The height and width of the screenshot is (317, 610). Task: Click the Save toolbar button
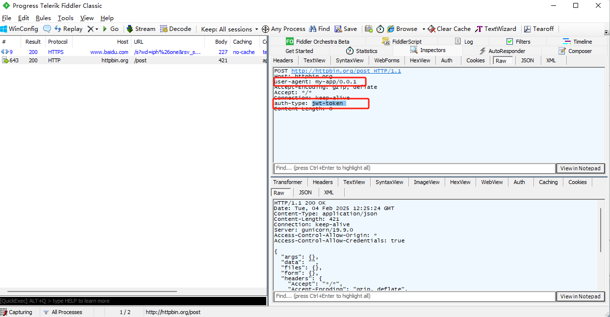tap(346, 29)
